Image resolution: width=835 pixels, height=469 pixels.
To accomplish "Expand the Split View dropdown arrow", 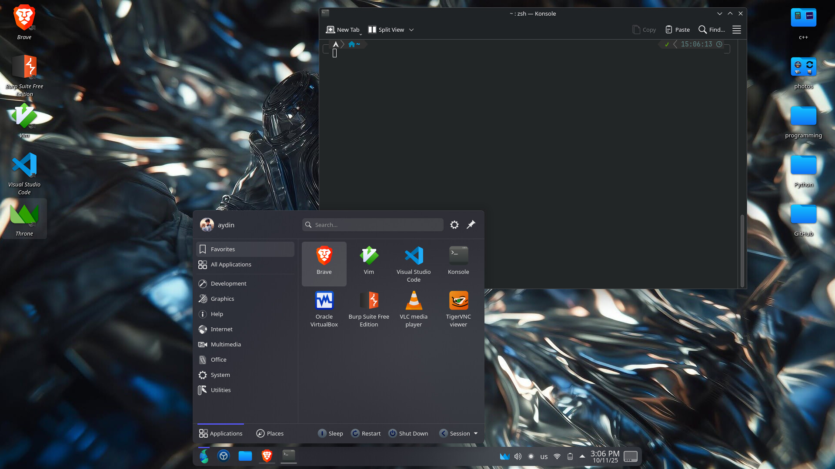I will pyautogui.click(x=411, y=30).
